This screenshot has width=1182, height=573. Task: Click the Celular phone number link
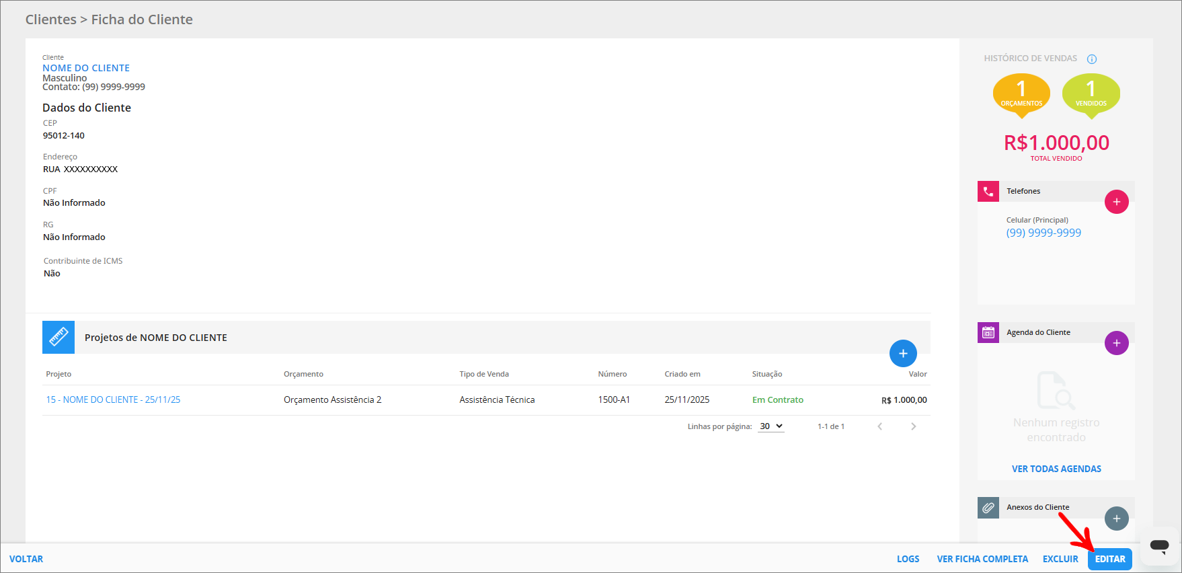1043,233
